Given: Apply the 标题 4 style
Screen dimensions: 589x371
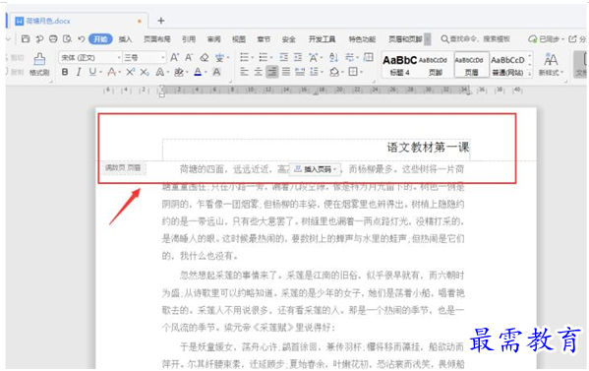Looking at the screenshot, I should click(399, 65).
